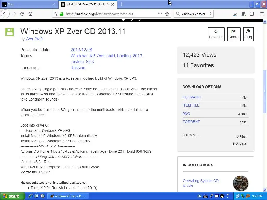Click the scrollbar up arrow
267x200 pixels.
pos(265,21)
